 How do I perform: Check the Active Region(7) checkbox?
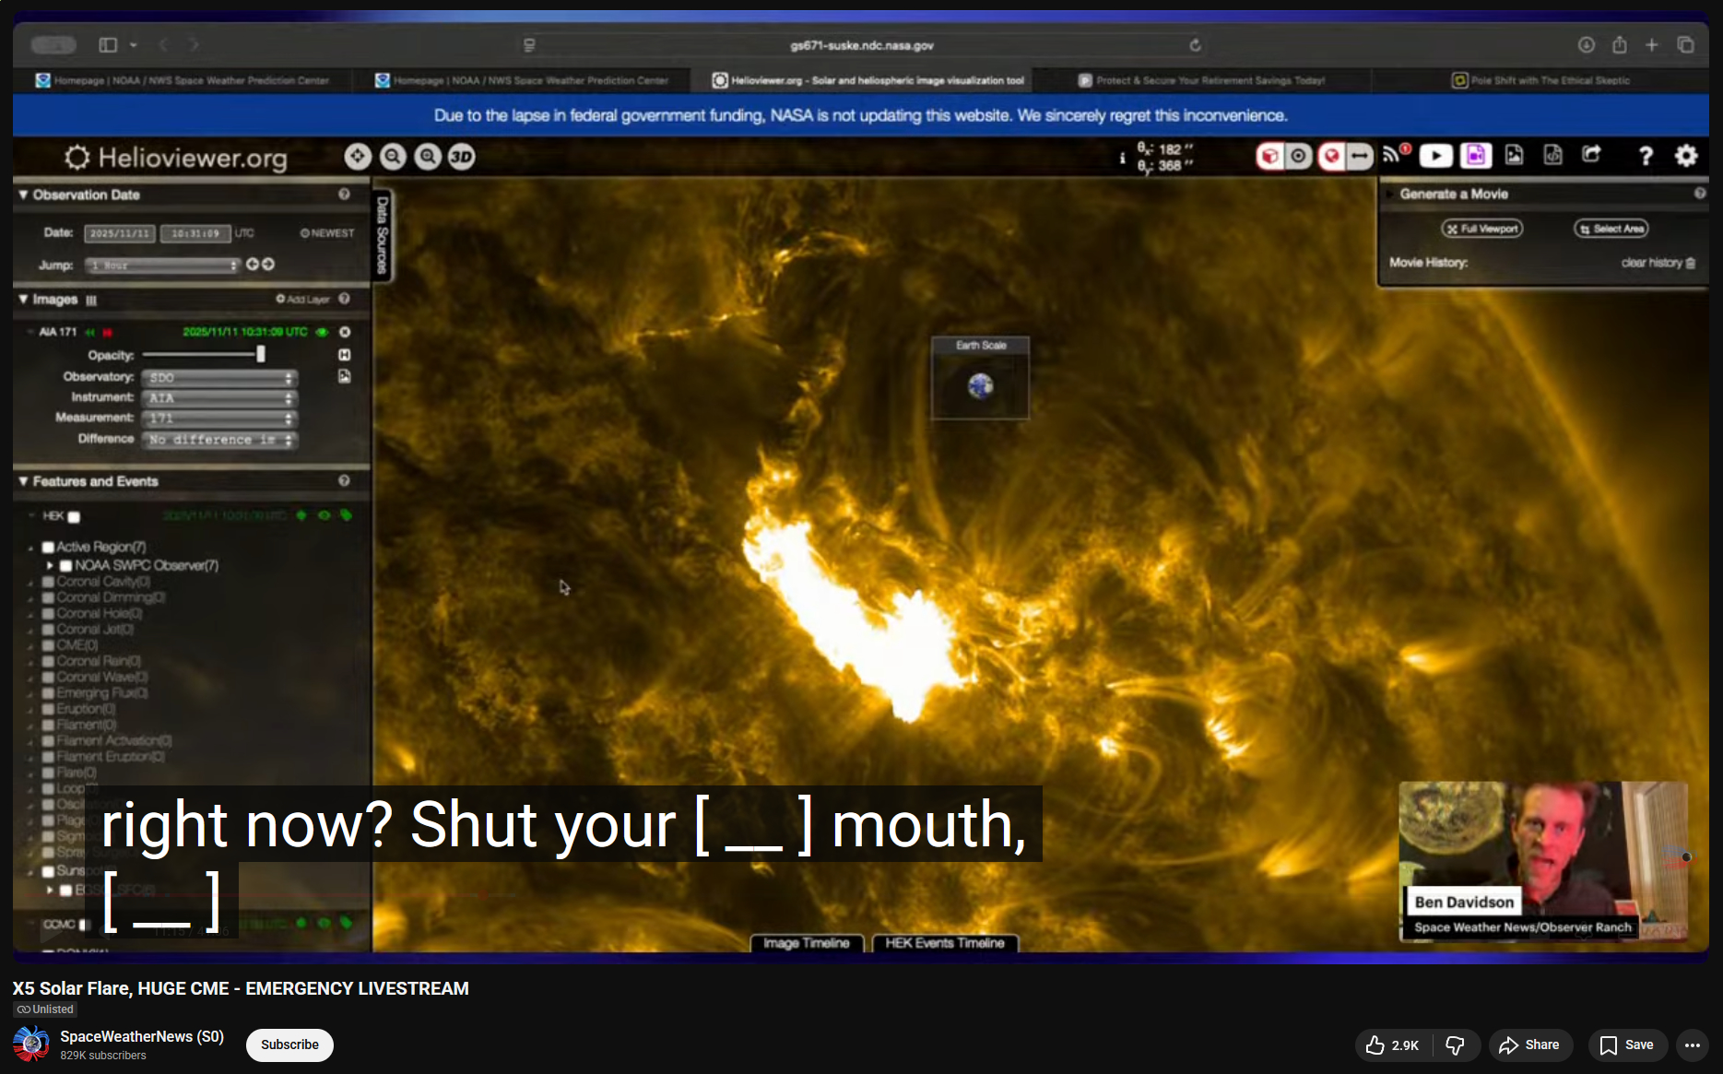click(x=48, y=548)
